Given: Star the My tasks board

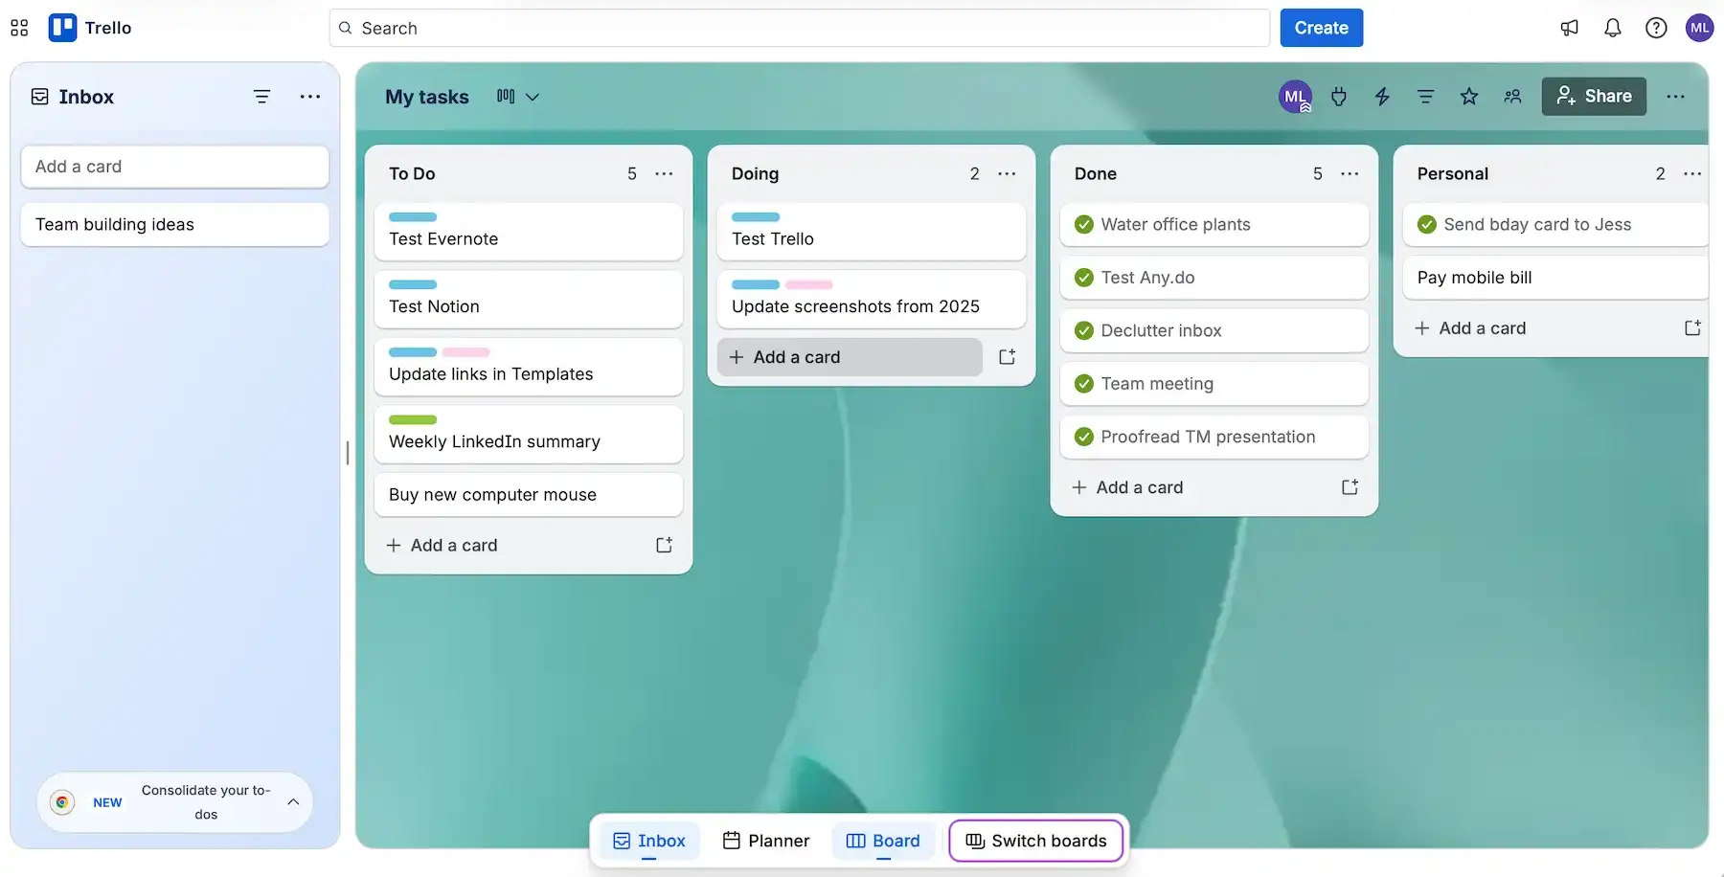Looking at the screenshot, I should pos(1469,97).
